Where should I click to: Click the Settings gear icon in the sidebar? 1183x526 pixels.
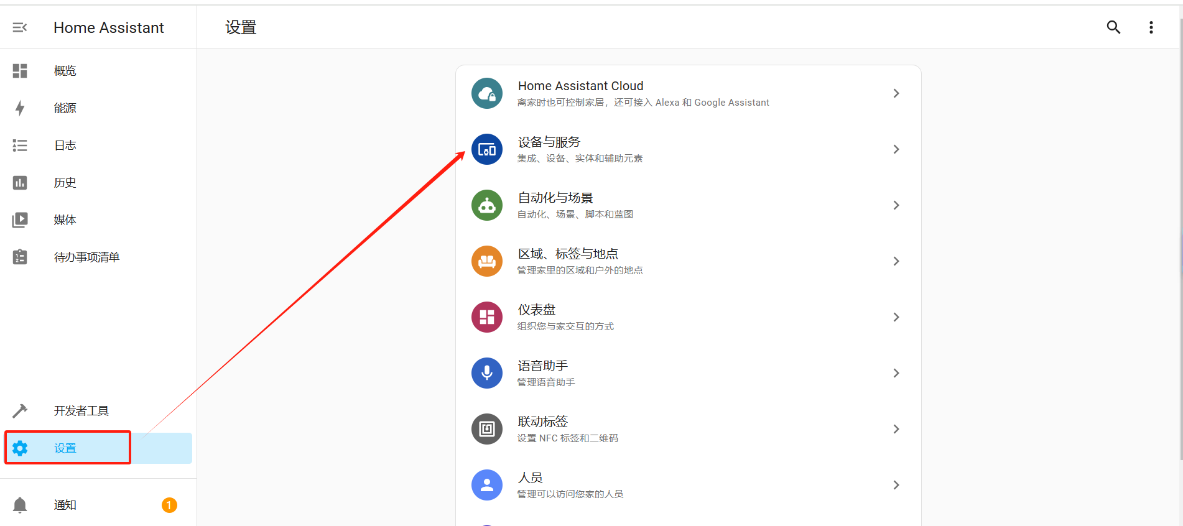[20, 448]
